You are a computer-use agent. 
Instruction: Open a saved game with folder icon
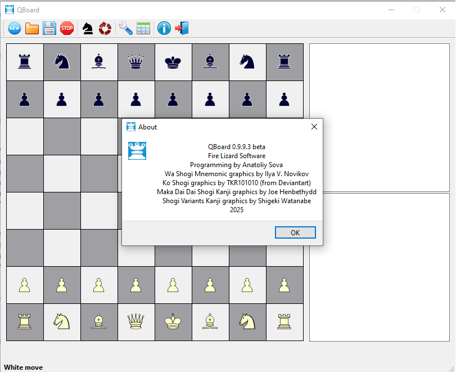coord(32,28)
